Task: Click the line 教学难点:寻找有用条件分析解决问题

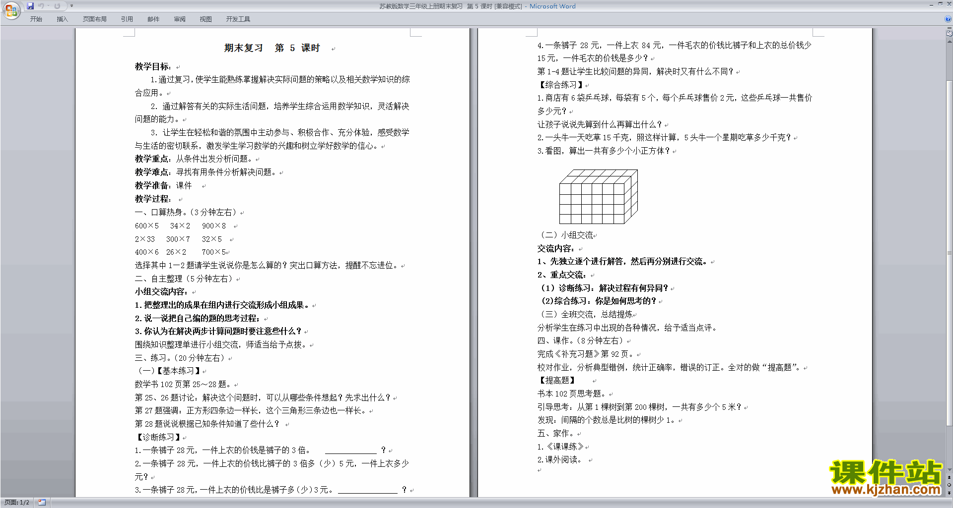Action: click(x=206, y=172)
